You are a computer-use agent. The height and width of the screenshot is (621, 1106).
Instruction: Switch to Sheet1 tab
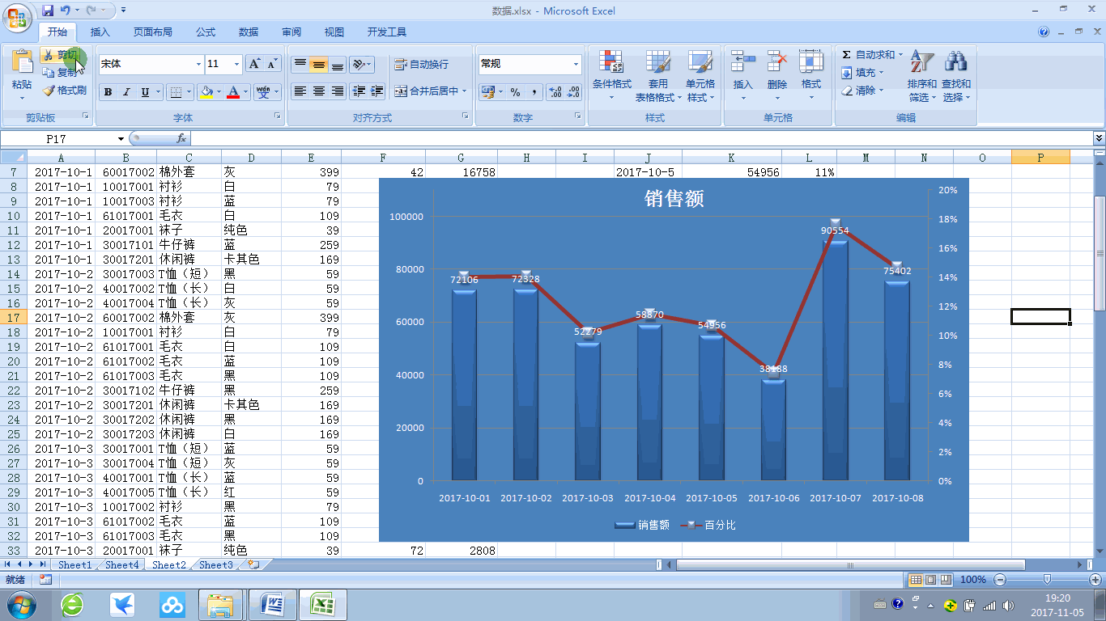pos(74,565)
